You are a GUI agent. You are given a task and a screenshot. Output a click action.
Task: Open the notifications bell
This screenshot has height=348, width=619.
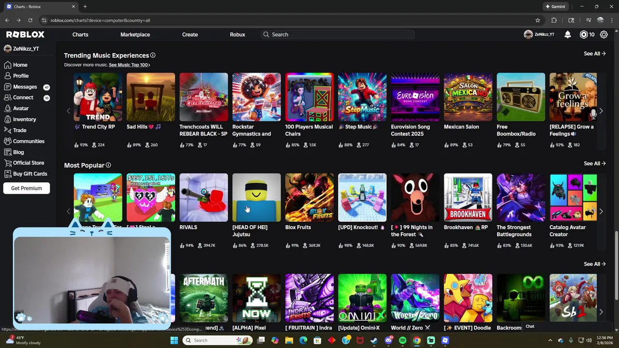click(568, 34)
